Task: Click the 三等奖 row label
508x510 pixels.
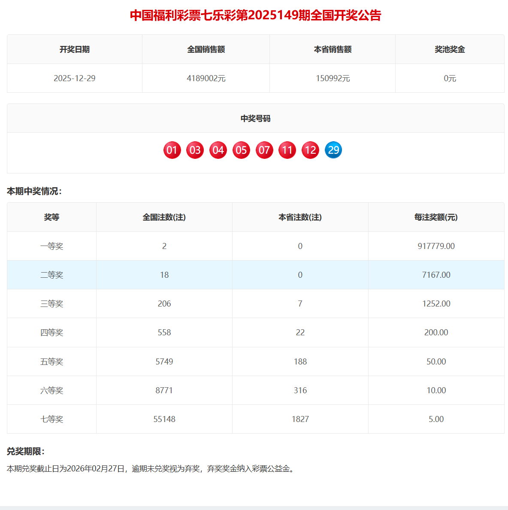Action: 51,304
